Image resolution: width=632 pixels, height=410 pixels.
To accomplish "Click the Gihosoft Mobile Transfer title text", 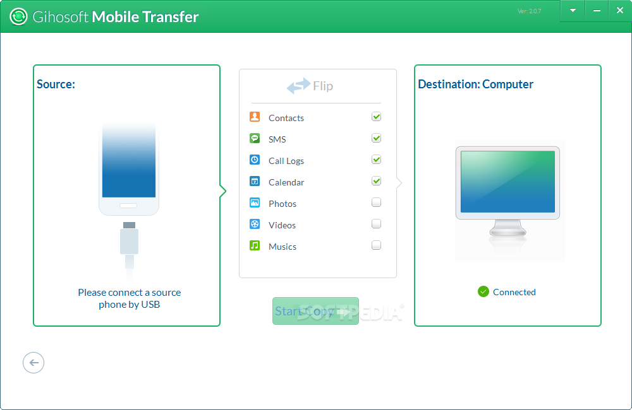I will 116,17.
